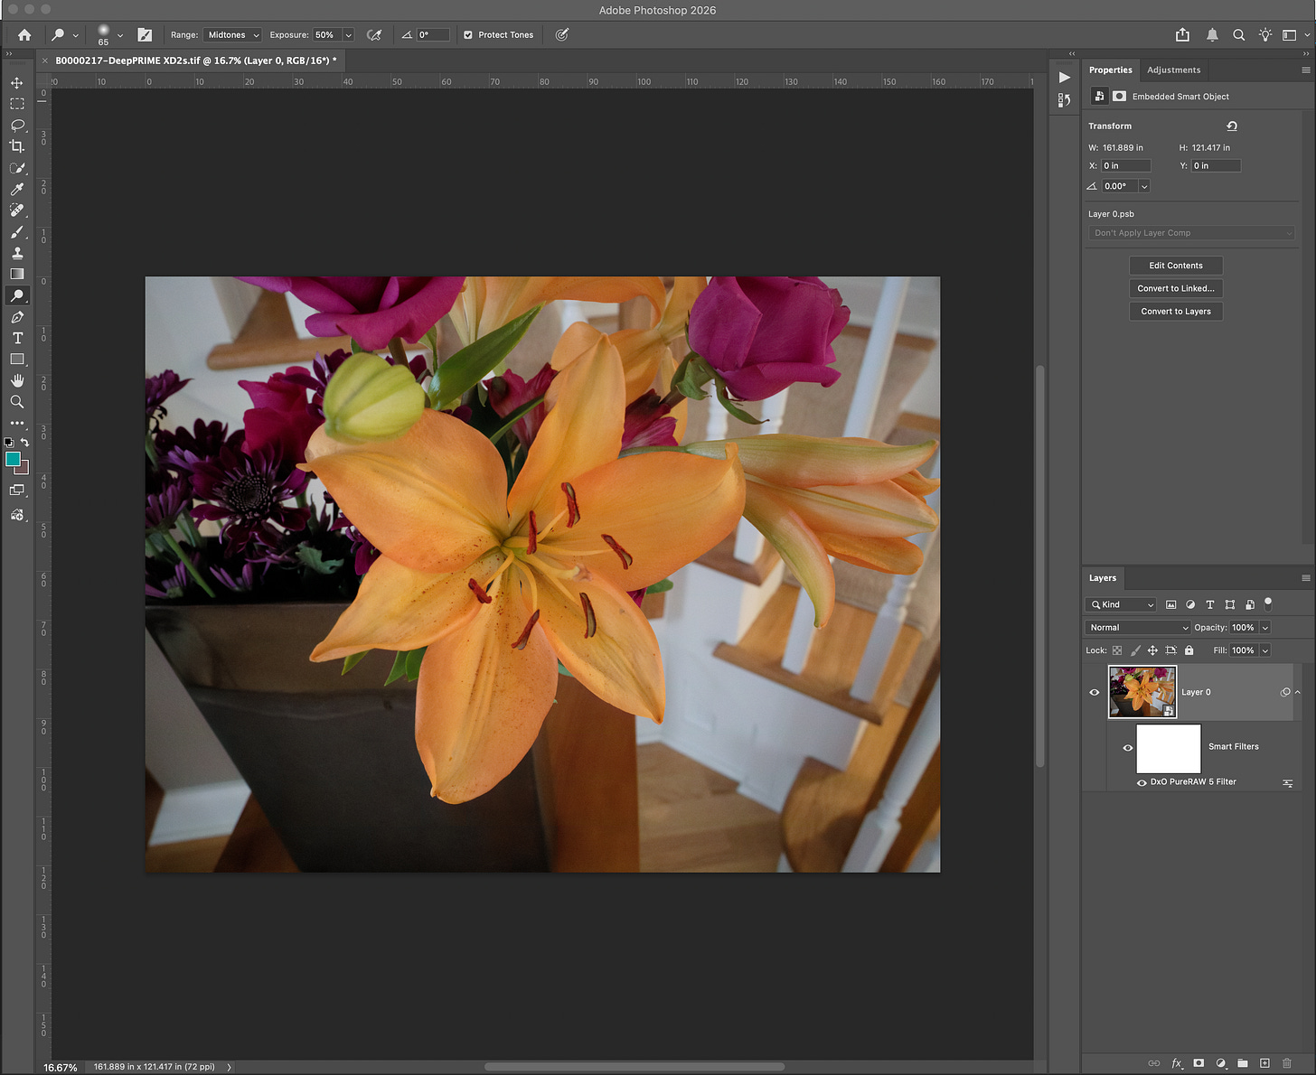Image resolution: width=1316 pixels, height=1075 pixels.
Task: Select the Clone Stamp tool
Action: [x=17, y=253]
